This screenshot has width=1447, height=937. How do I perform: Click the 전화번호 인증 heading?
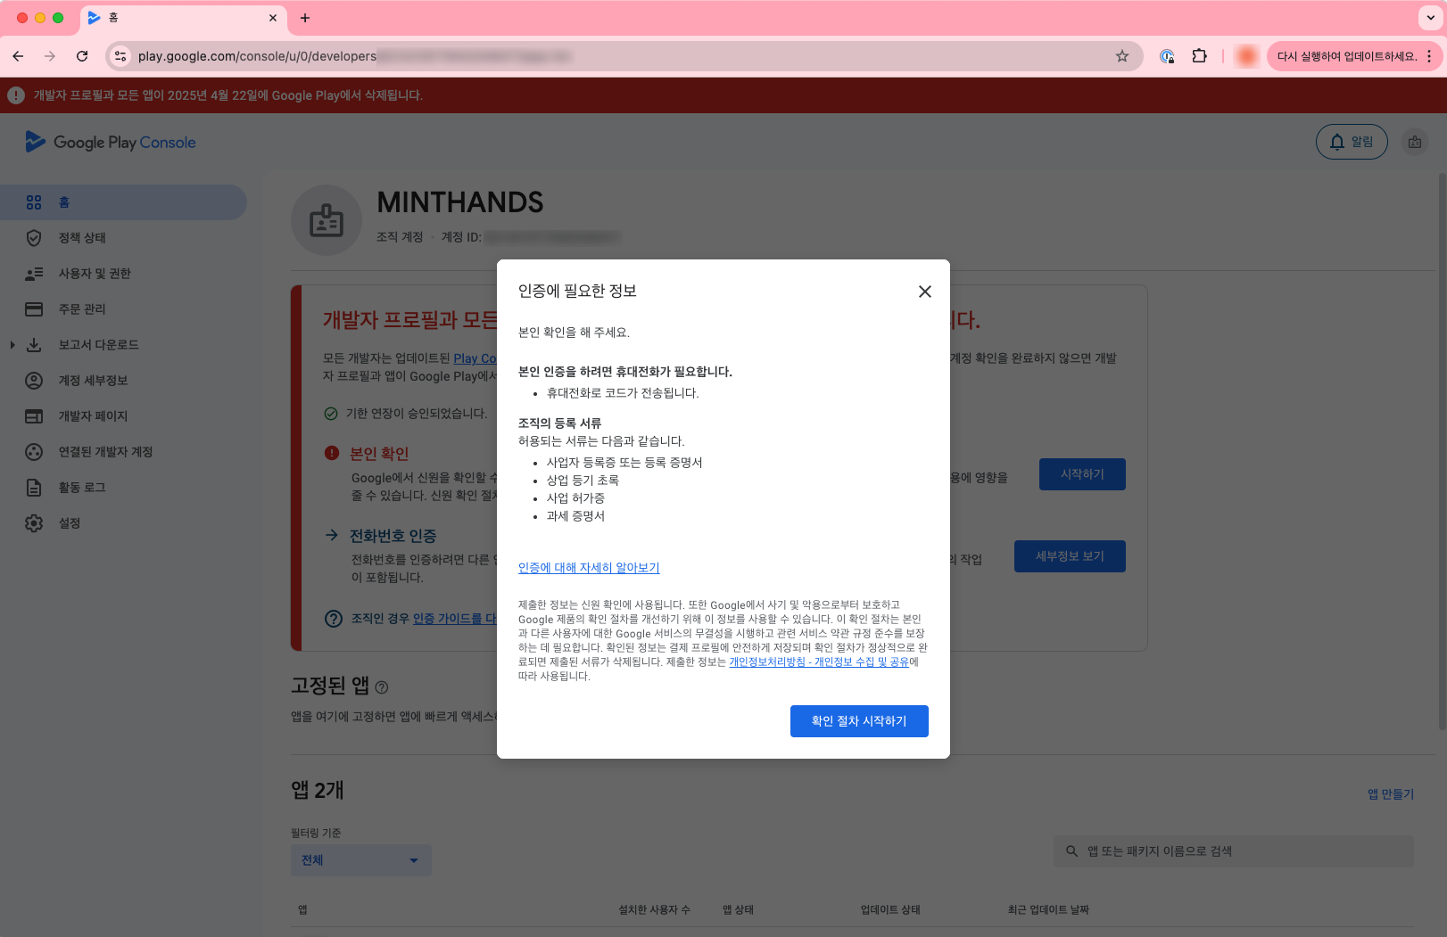pos(393,536)
